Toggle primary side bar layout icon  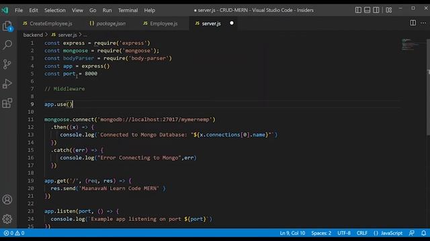click(x=358, y=10)
